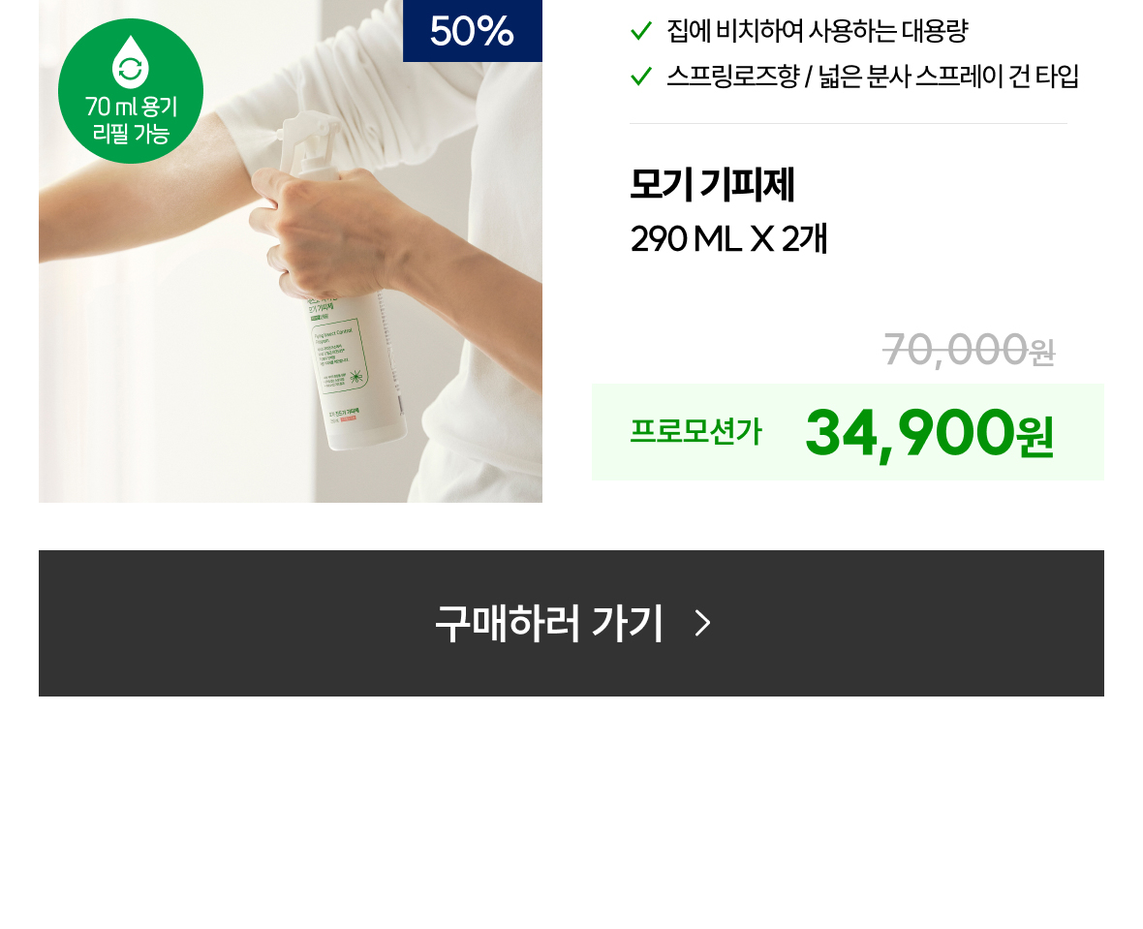Open the mosquito repellent product photo

(291, 251)
